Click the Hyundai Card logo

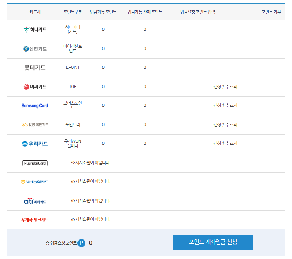click(35, 163)
